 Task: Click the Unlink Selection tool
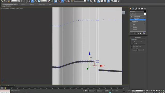click(5, 1)
